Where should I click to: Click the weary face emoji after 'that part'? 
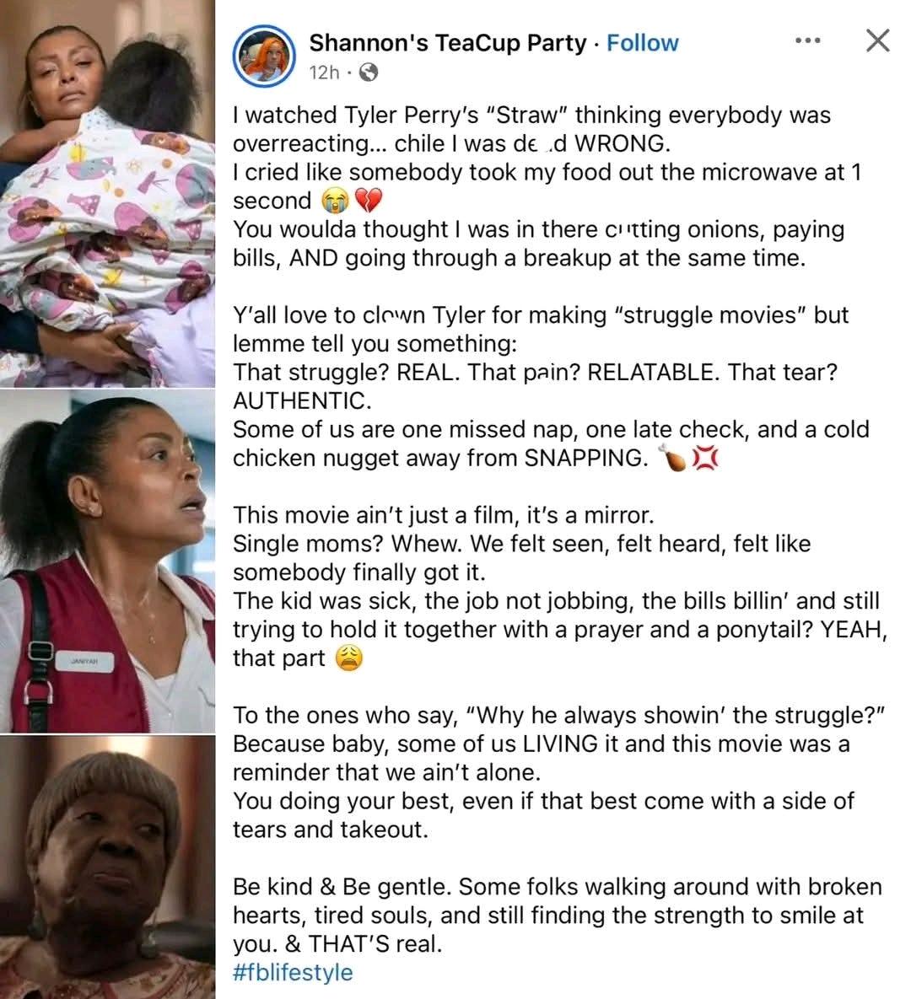click(348, 658)
